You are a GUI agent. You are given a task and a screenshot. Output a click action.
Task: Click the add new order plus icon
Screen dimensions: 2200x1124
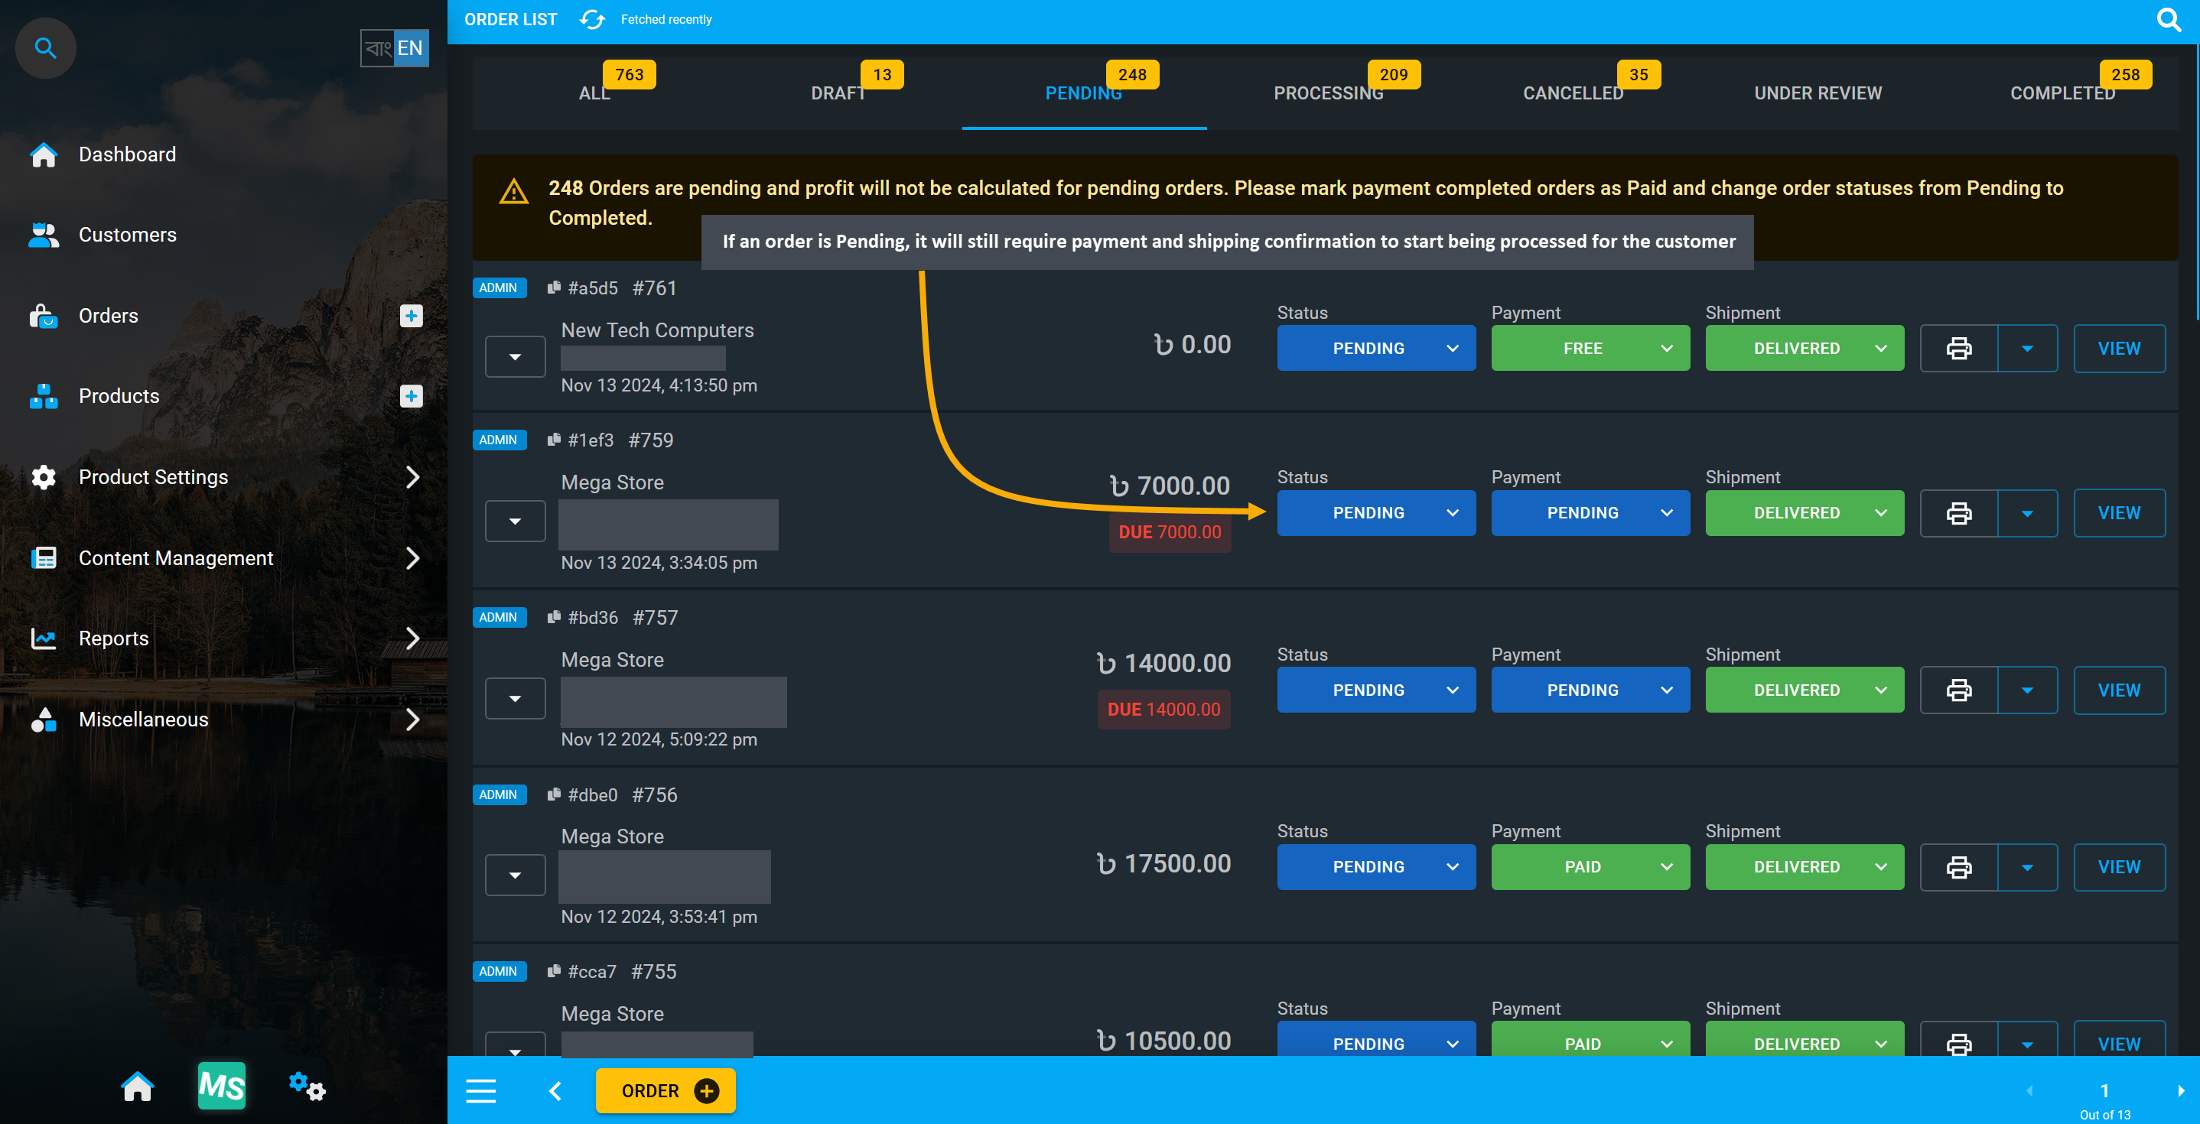[x=707, y=1091]
